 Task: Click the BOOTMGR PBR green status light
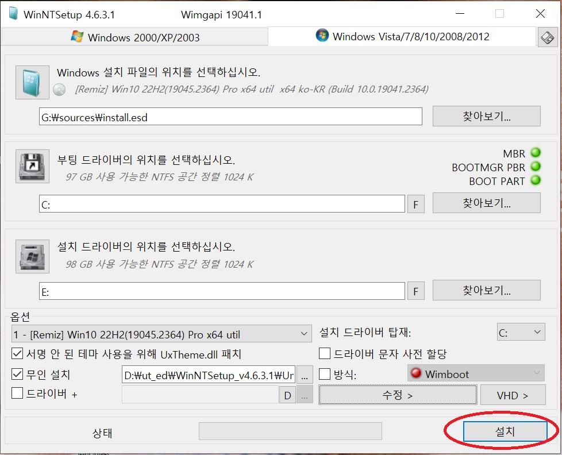pos(536,167)
